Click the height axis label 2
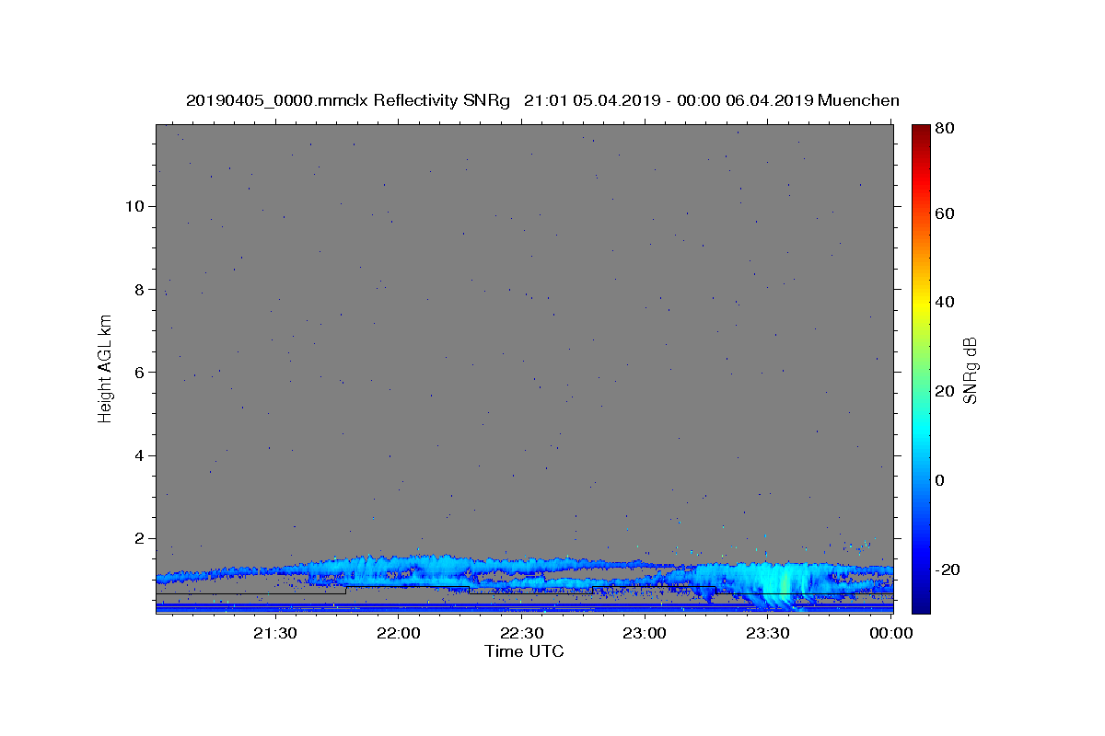The image size is (1105, 736). click(138, 539)
